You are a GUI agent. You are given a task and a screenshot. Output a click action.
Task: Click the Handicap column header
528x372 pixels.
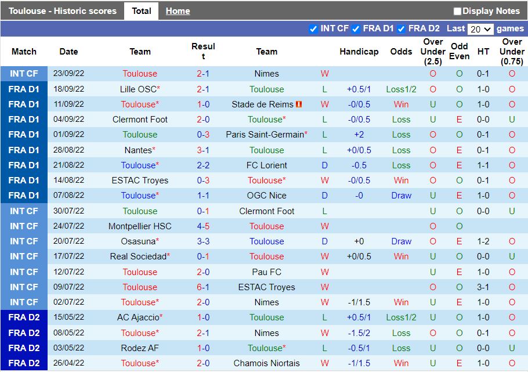point(359,52)
